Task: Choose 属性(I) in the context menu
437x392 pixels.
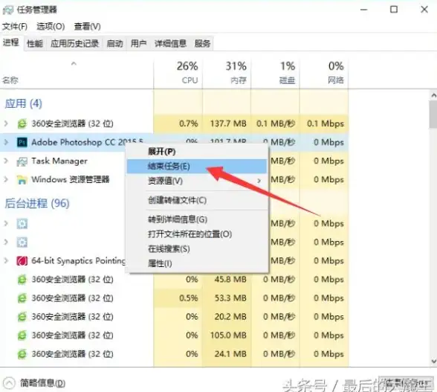Action: click(x=198, y=263)
